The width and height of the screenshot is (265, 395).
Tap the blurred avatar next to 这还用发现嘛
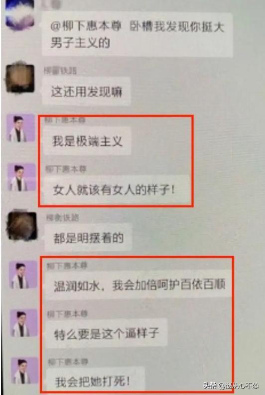tap(19, 78)
